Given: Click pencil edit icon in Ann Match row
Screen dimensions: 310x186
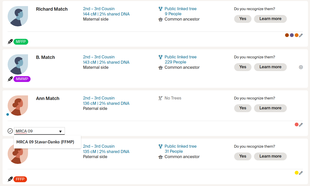Looking at the screenshot, I should tap(301, 125).
